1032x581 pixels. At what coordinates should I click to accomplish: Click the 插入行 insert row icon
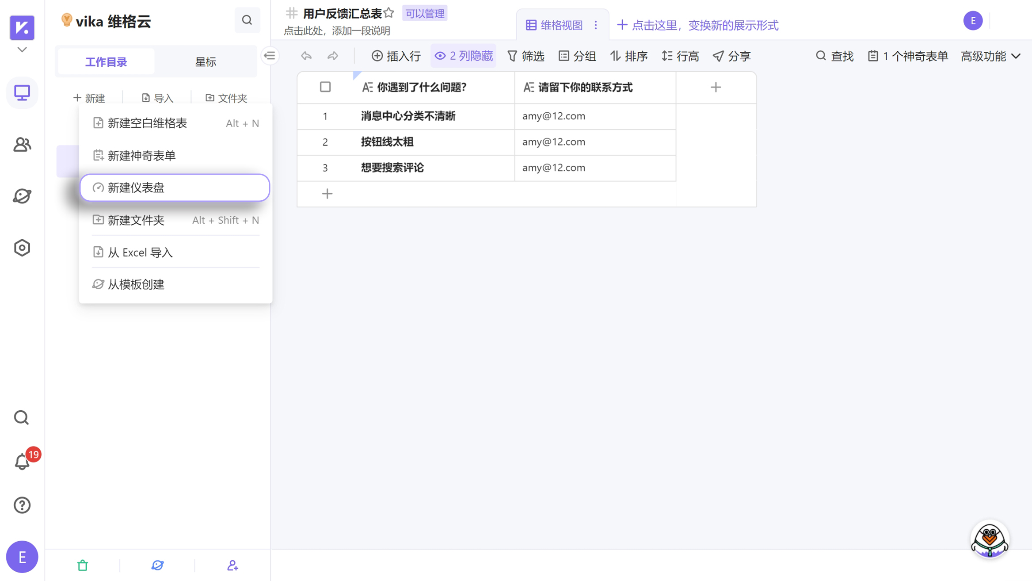pyautogui.click(x=396, y=56)
